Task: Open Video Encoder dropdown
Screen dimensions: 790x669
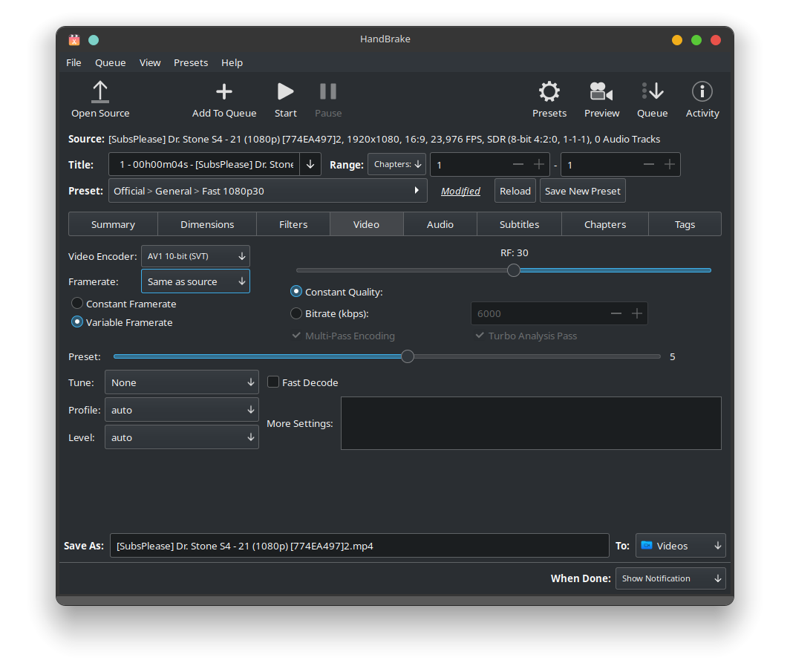Action: tap(195, 256)
